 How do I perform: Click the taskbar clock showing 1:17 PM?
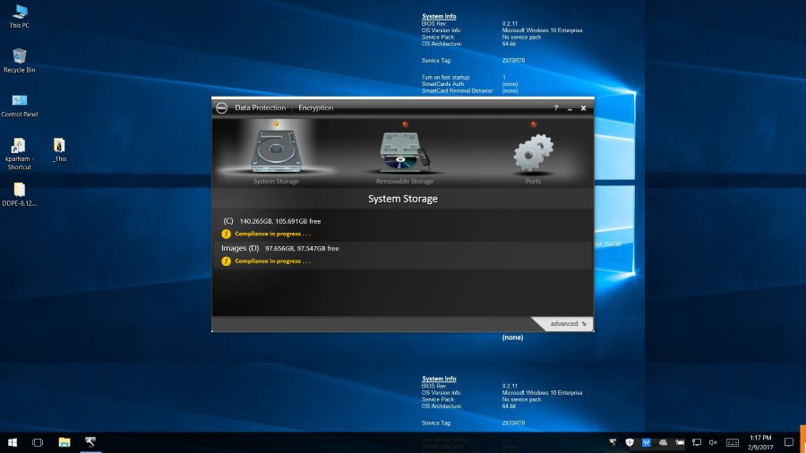point(759,442)
